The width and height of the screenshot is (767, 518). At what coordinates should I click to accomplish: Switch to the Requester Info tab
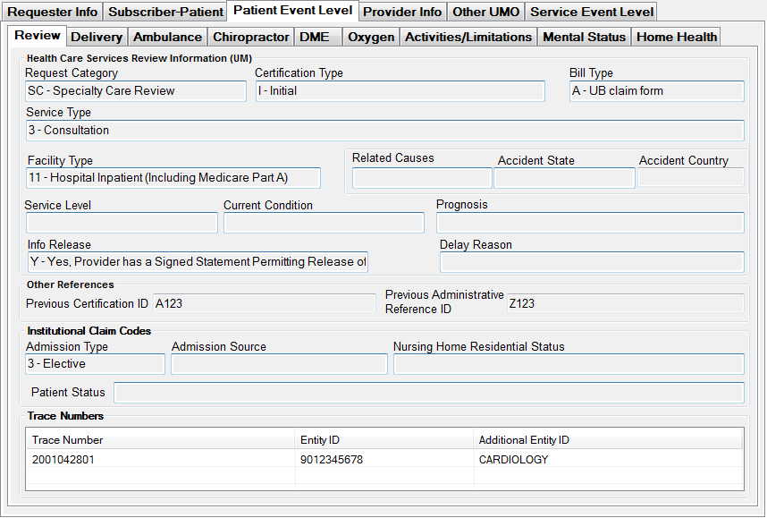click(53, 13)
